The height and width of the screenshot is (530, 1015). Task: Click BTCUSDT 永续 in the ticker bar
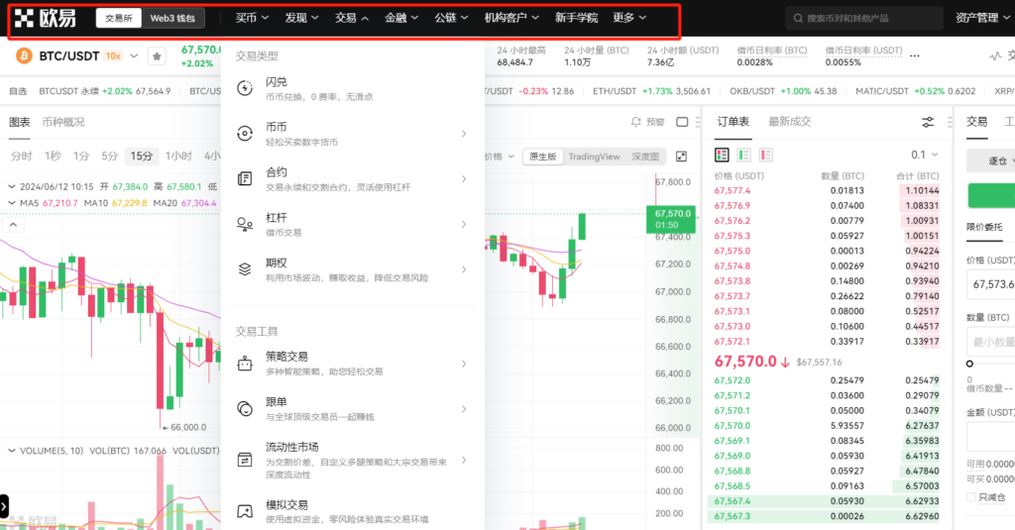pyautogui.click(x=105, y=91)
